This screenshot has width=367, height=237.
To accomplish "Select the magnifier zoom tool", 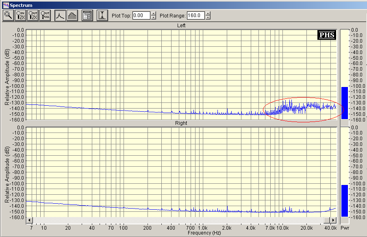I will [8, 16].
